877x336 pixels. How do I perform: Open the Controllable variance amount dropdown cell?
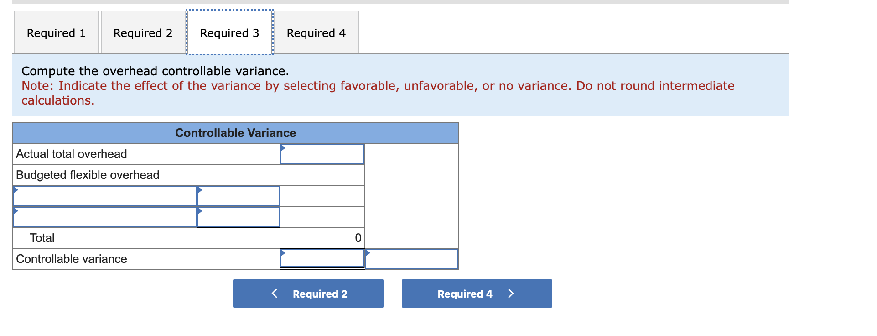(x=322, y=259)
